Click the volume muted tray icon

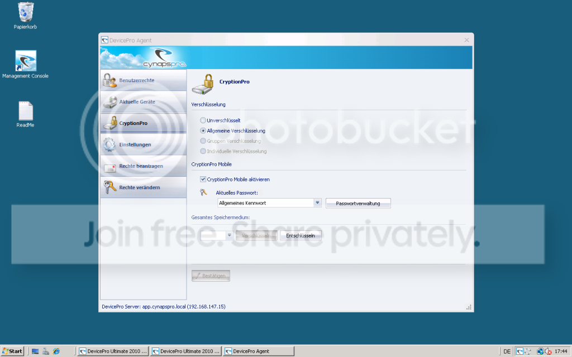[548, 351]
